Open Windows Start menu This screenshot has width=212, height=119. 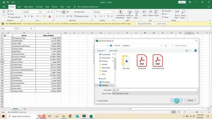point(3,116)
